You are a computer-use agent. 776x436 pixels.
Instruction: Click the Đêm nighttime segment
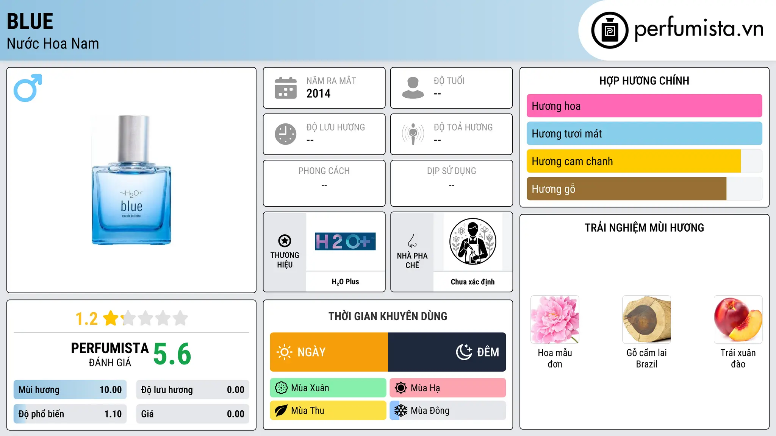tap(447, 352)
